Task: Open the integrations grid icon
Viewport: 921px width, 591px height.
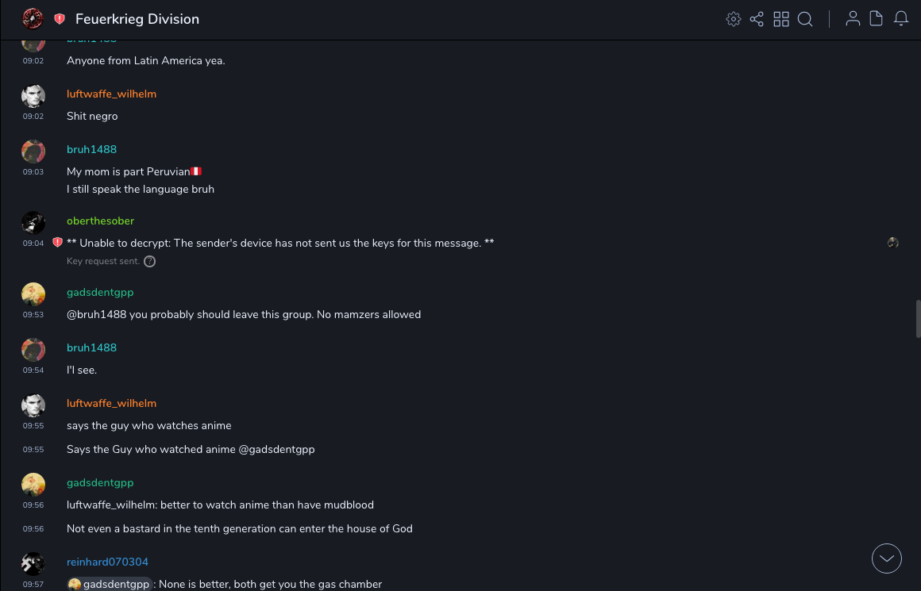Action: pyautogui.click(x=781, y=19)
